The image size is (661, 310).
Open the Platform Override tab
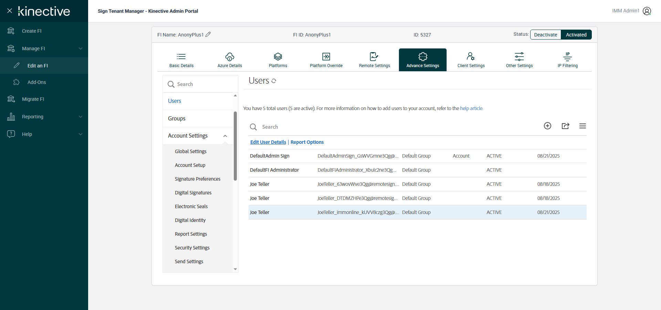pos(326,60)
